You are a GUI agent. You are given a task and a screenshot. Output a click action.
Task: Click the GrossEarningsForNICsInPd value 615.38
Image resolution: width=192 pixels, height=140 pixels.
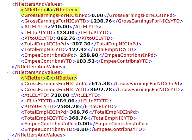[101, 84]
